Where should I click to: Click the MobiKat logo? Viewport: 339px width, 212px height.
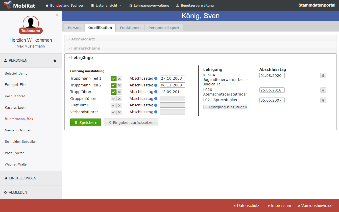(19, 5)
